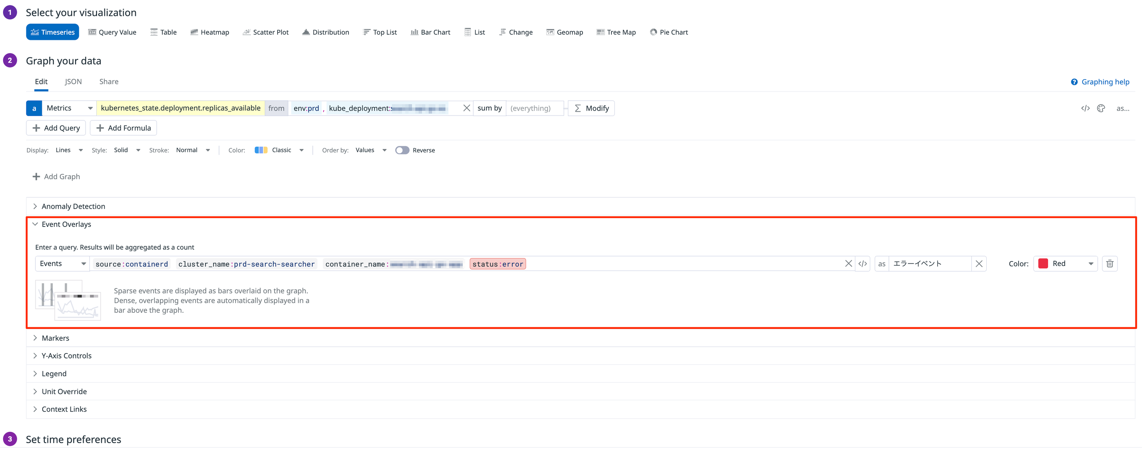Viewport: 1142px width, 450px height.
Task: Clear the event overlay query filters
Action: tap(848, 263)
